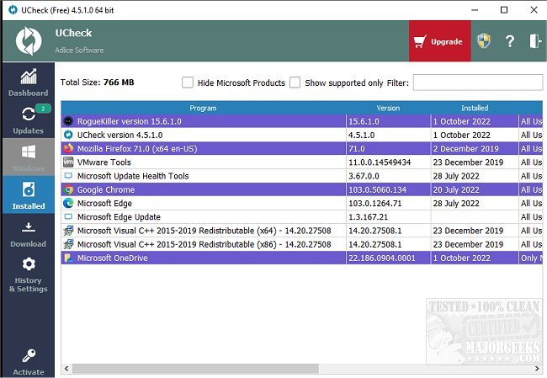This screenshot has width=547, height=378.
Task: Select the Google Chrome row
Action: point(202,189)
